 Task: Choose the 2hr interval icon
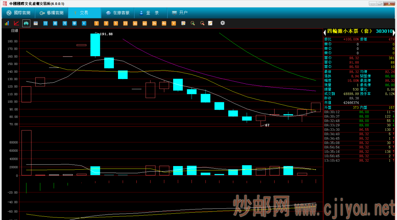(154, 23)
